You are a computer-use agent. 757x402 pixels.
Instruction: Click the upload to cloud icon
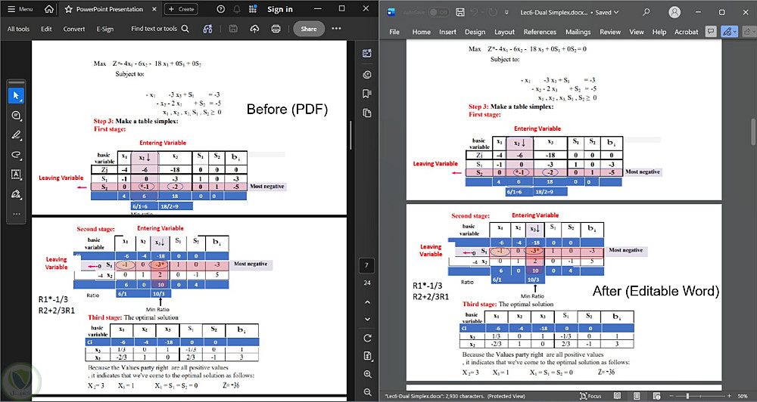click(254, 29)
